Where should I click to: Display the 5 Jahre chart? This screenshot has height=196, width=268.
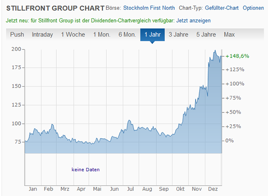coord(206,34)
